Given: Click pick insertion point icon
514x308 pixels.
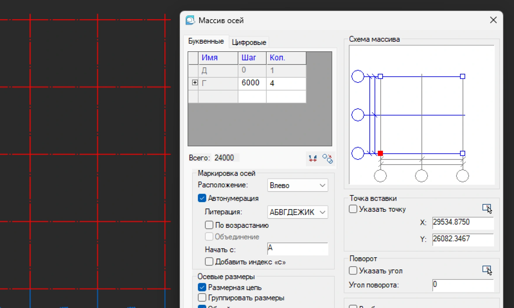Looking at the screenshot, I should coord(487,209).
